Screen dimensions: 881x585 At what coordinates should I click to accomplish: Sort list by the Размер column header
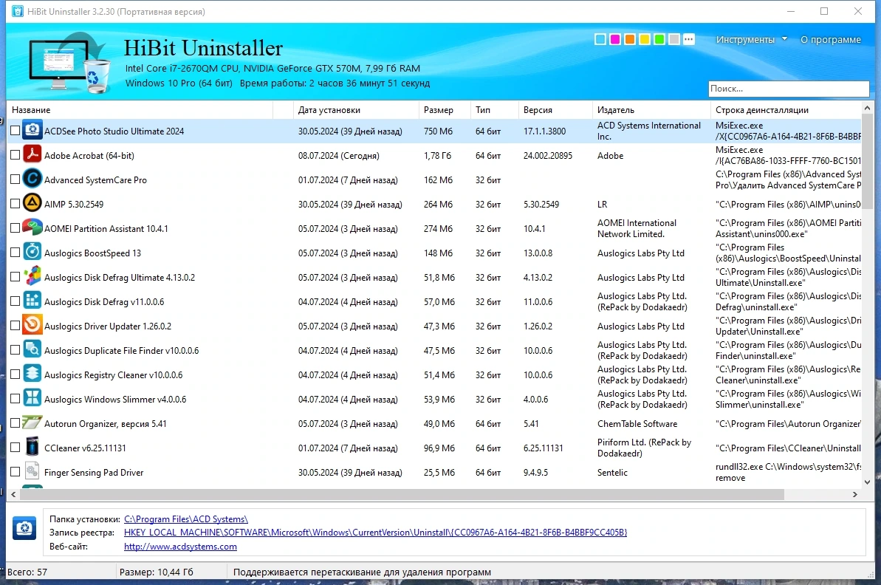coord(445,109)
